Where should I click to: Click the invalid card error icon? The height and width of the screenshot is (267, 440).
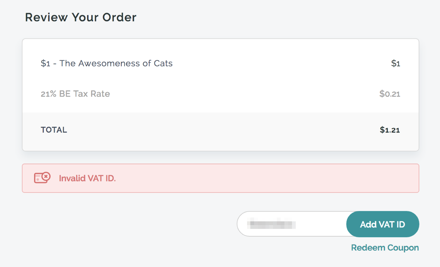[x=42, y=178]
